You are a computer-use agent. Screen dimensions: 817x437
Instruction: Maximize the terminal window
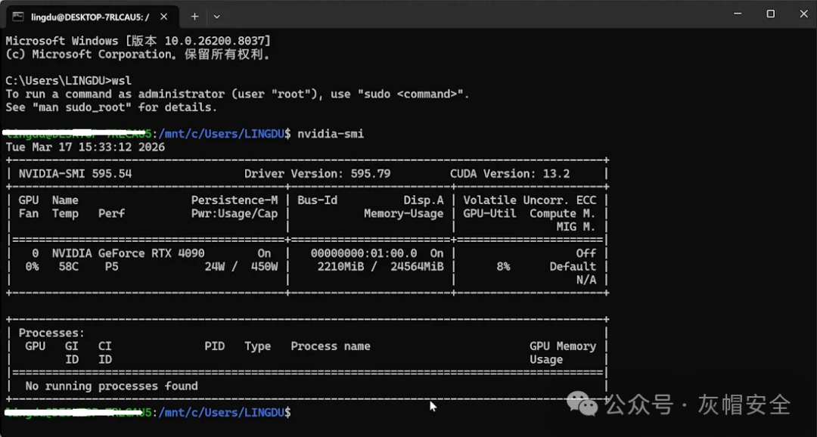[x=771, y=14]
